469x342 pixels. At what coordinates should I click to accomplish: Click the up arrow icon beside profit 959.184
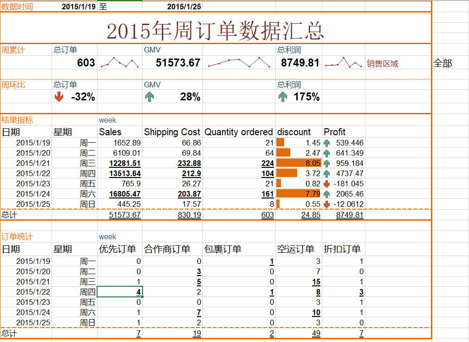coord(326,164)
